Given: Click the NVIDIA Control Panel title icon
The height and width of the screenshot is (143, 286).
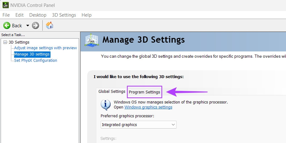Looking at the screenshot, I should pyautogui.click(x=5, y=5).
